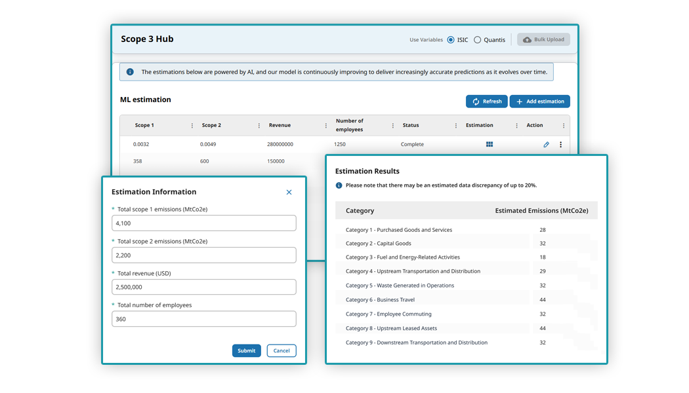The height and width of the screenshot is (393, 689).
Task: Click the info icon about 20% data discrepancy
Action: click(338, 185)
